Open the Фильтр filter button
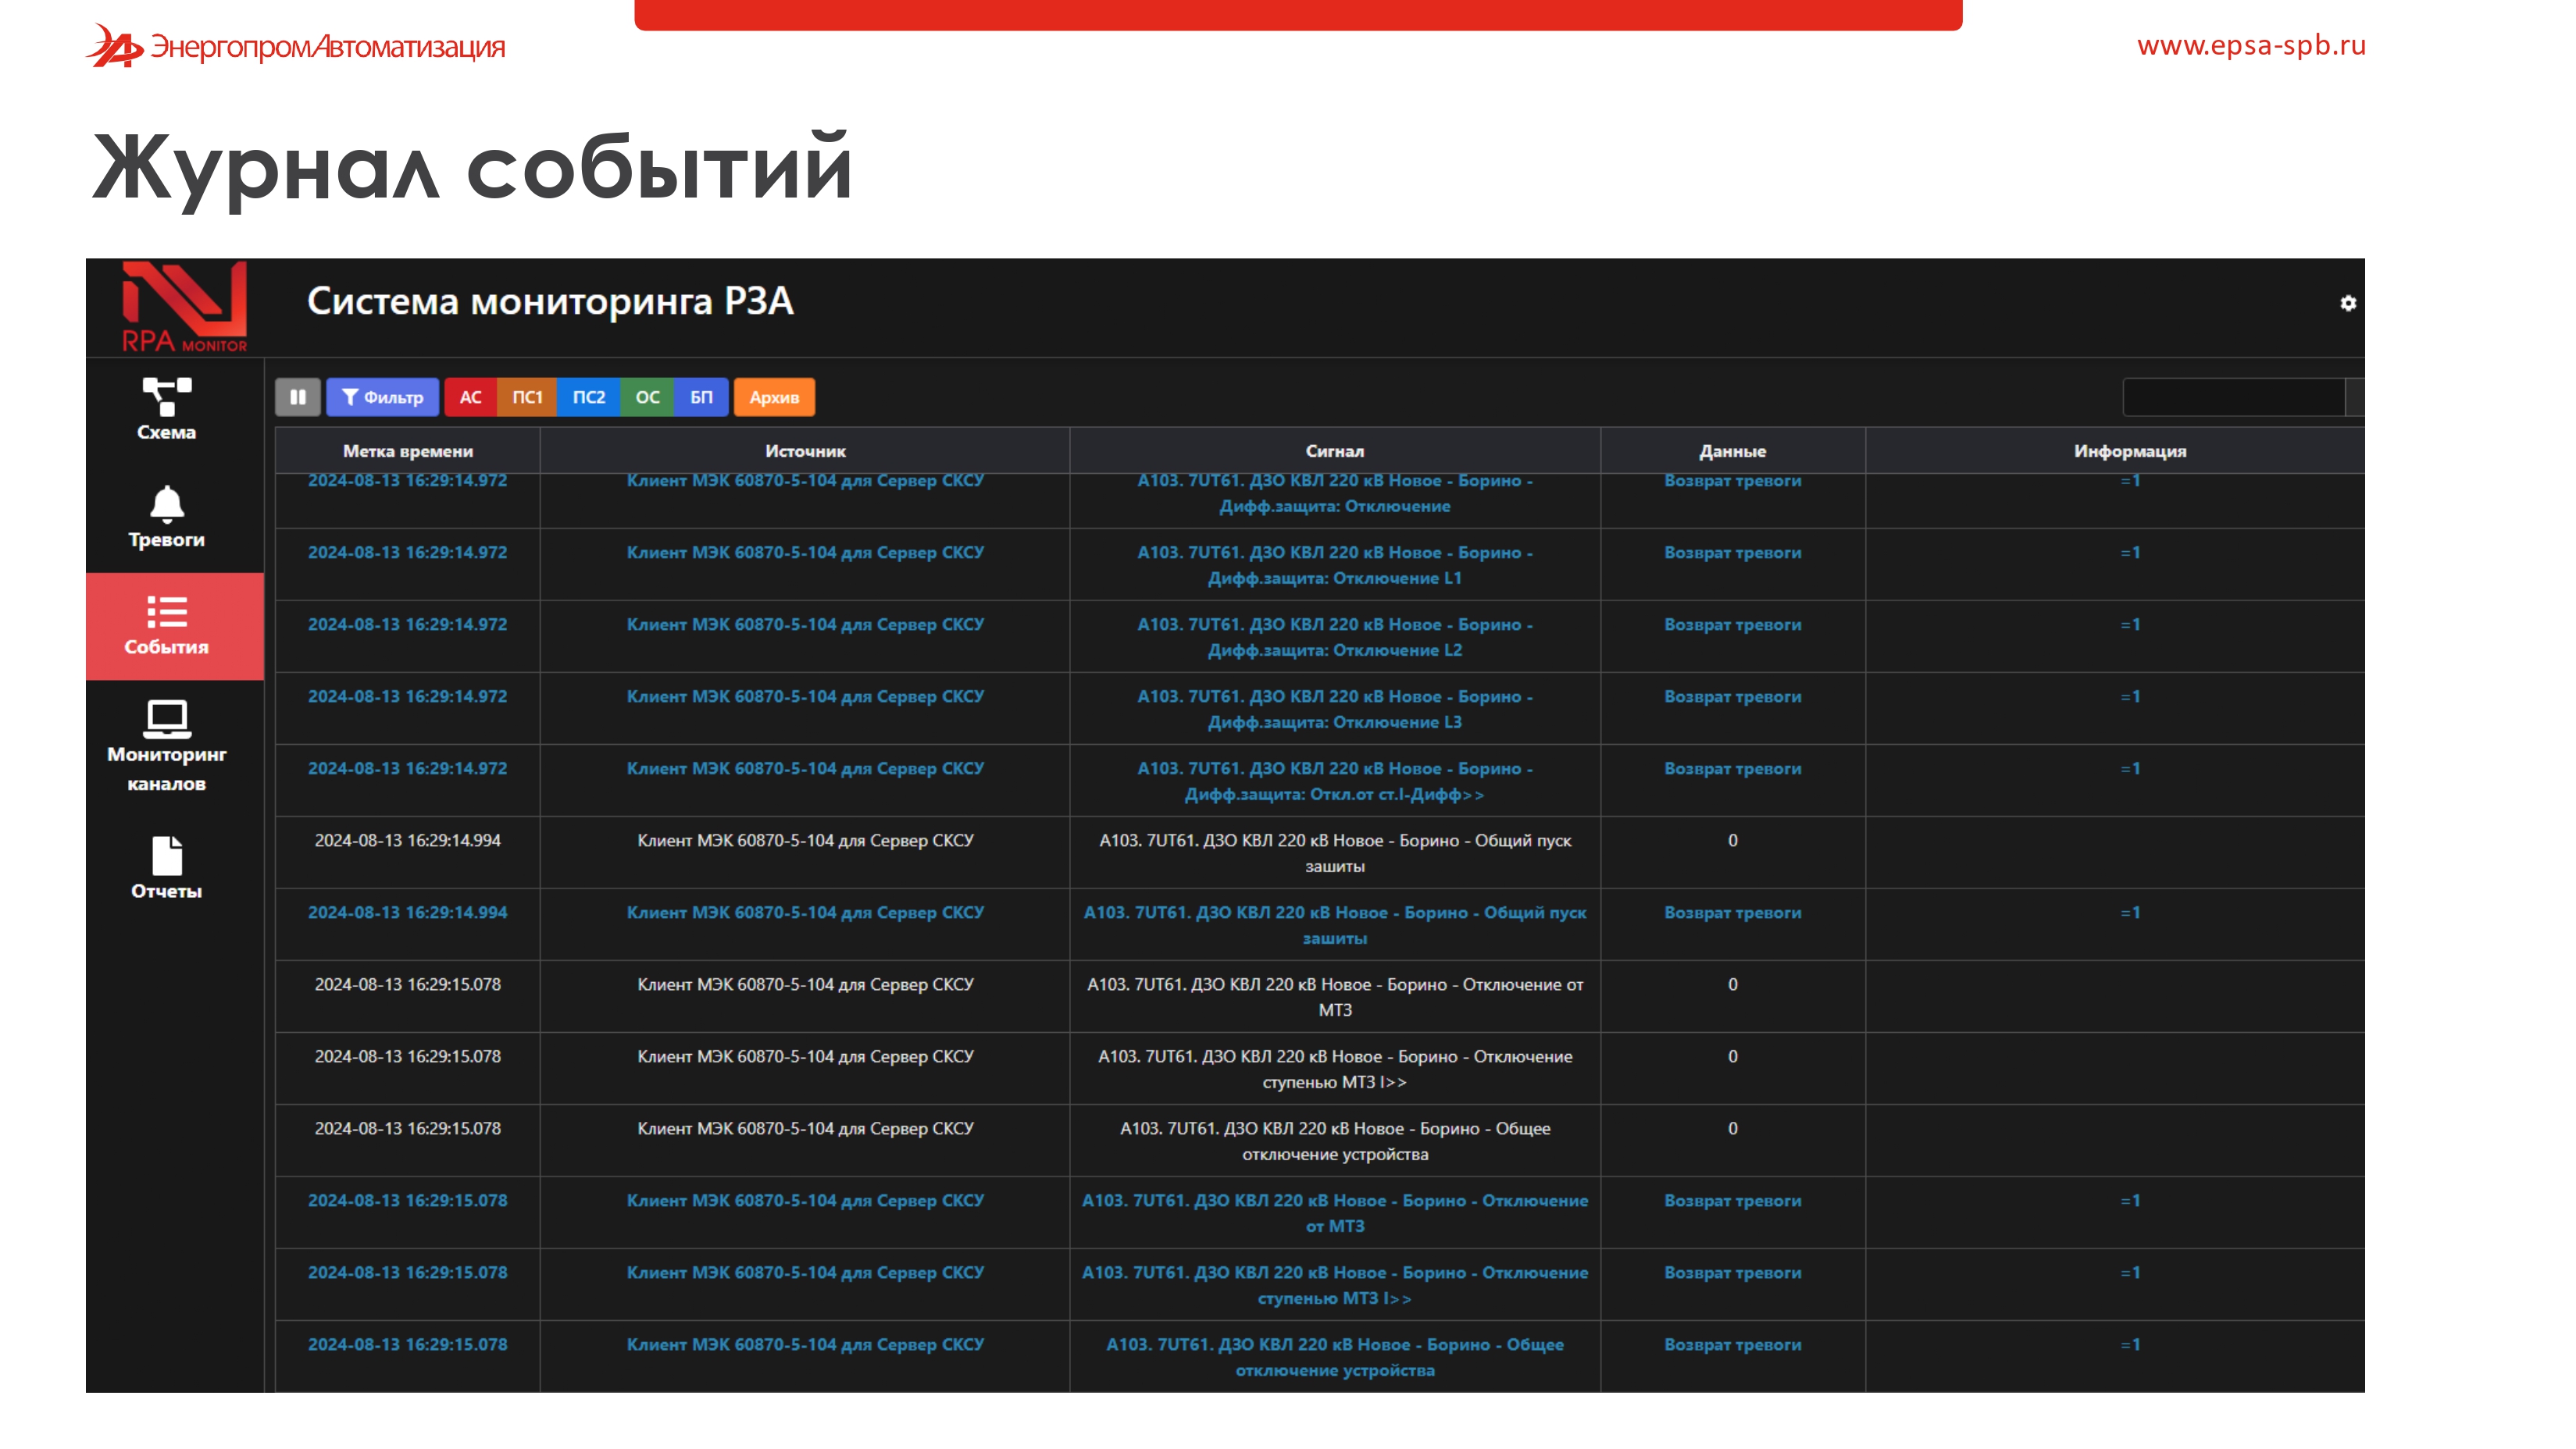The width and height of the screenshot is (2576, 1449). point(382,397)
